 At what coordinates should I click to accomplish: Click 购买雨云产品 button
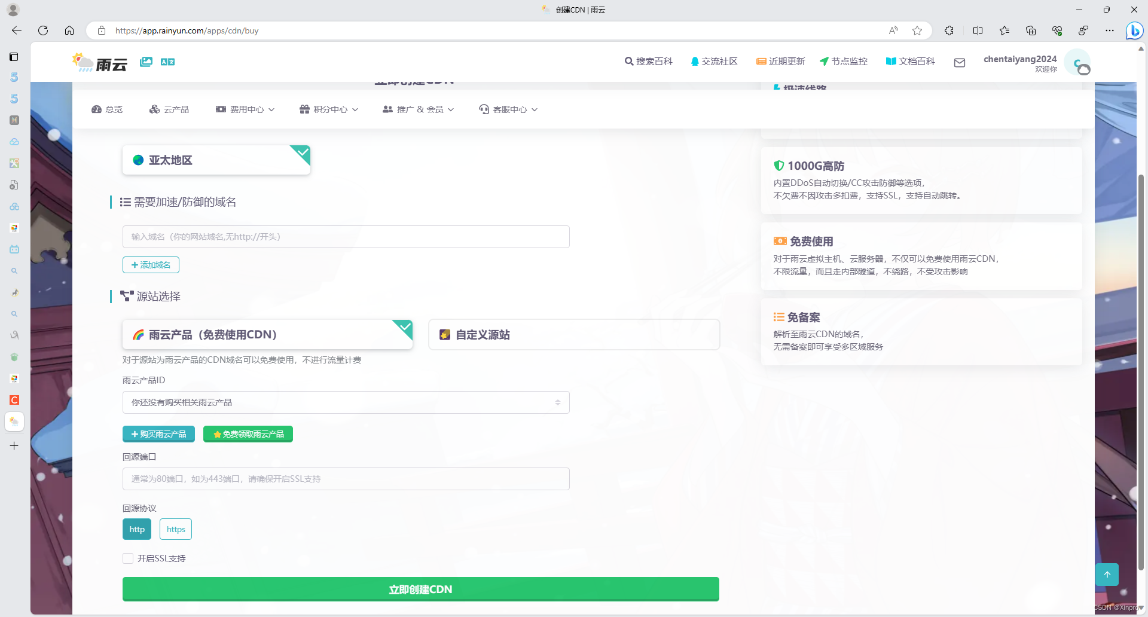pos(158,434)
